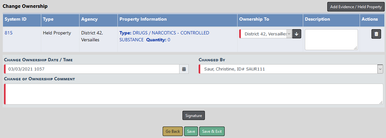The width and height of the screenshot is (386, 138).
Task: Click the Add Evidence / Held Property button
Action: pyautogui.click(x=356, y=7)
